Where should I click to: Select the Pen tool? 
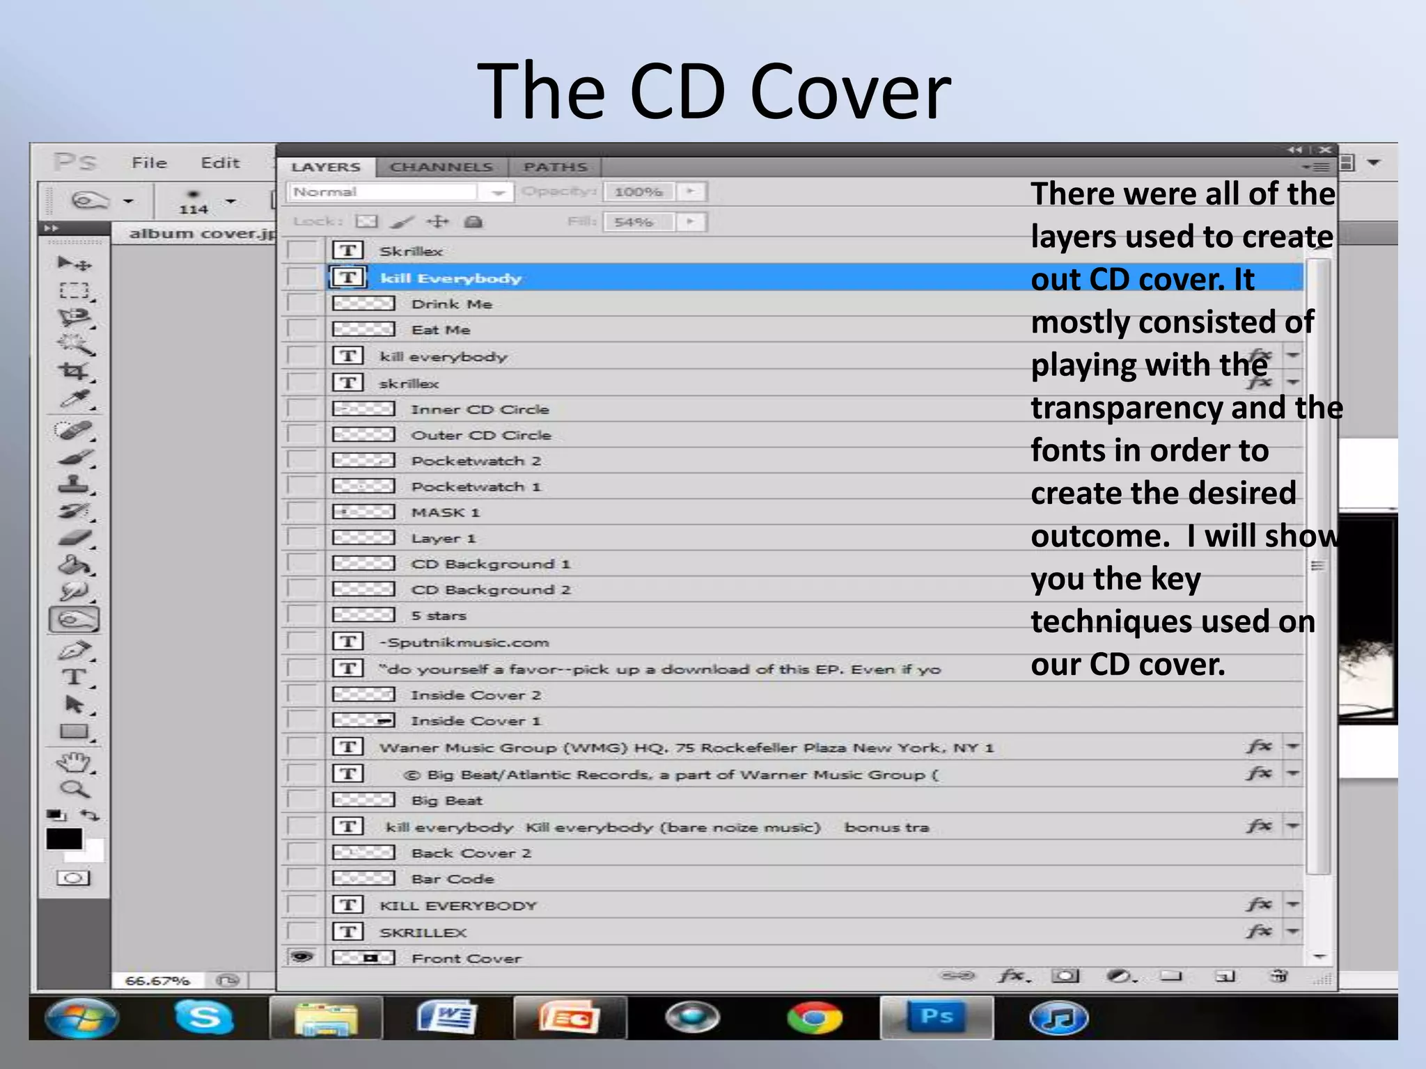pos(74,651)
